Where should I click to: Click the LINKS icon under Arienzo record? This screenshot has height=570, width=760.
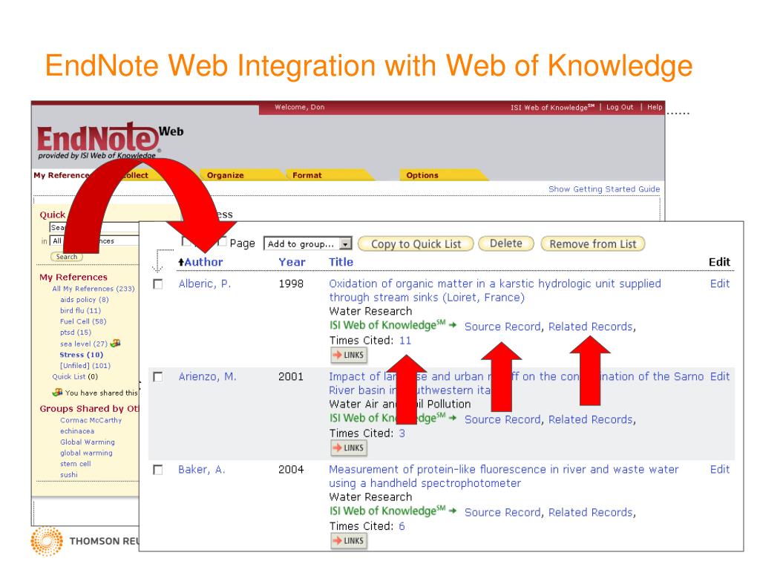[349, 448]
